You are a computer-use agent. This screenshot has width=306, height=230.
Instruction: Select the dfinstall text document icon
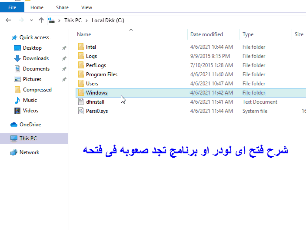pos(81,102)
